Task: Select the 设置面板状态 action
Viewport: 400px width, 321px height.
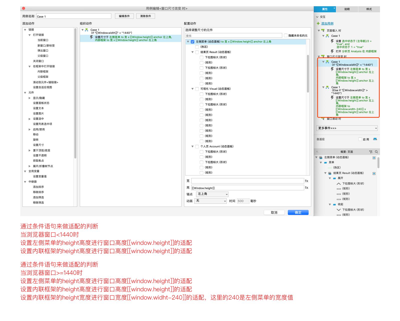Action: (x=41, y=103)
